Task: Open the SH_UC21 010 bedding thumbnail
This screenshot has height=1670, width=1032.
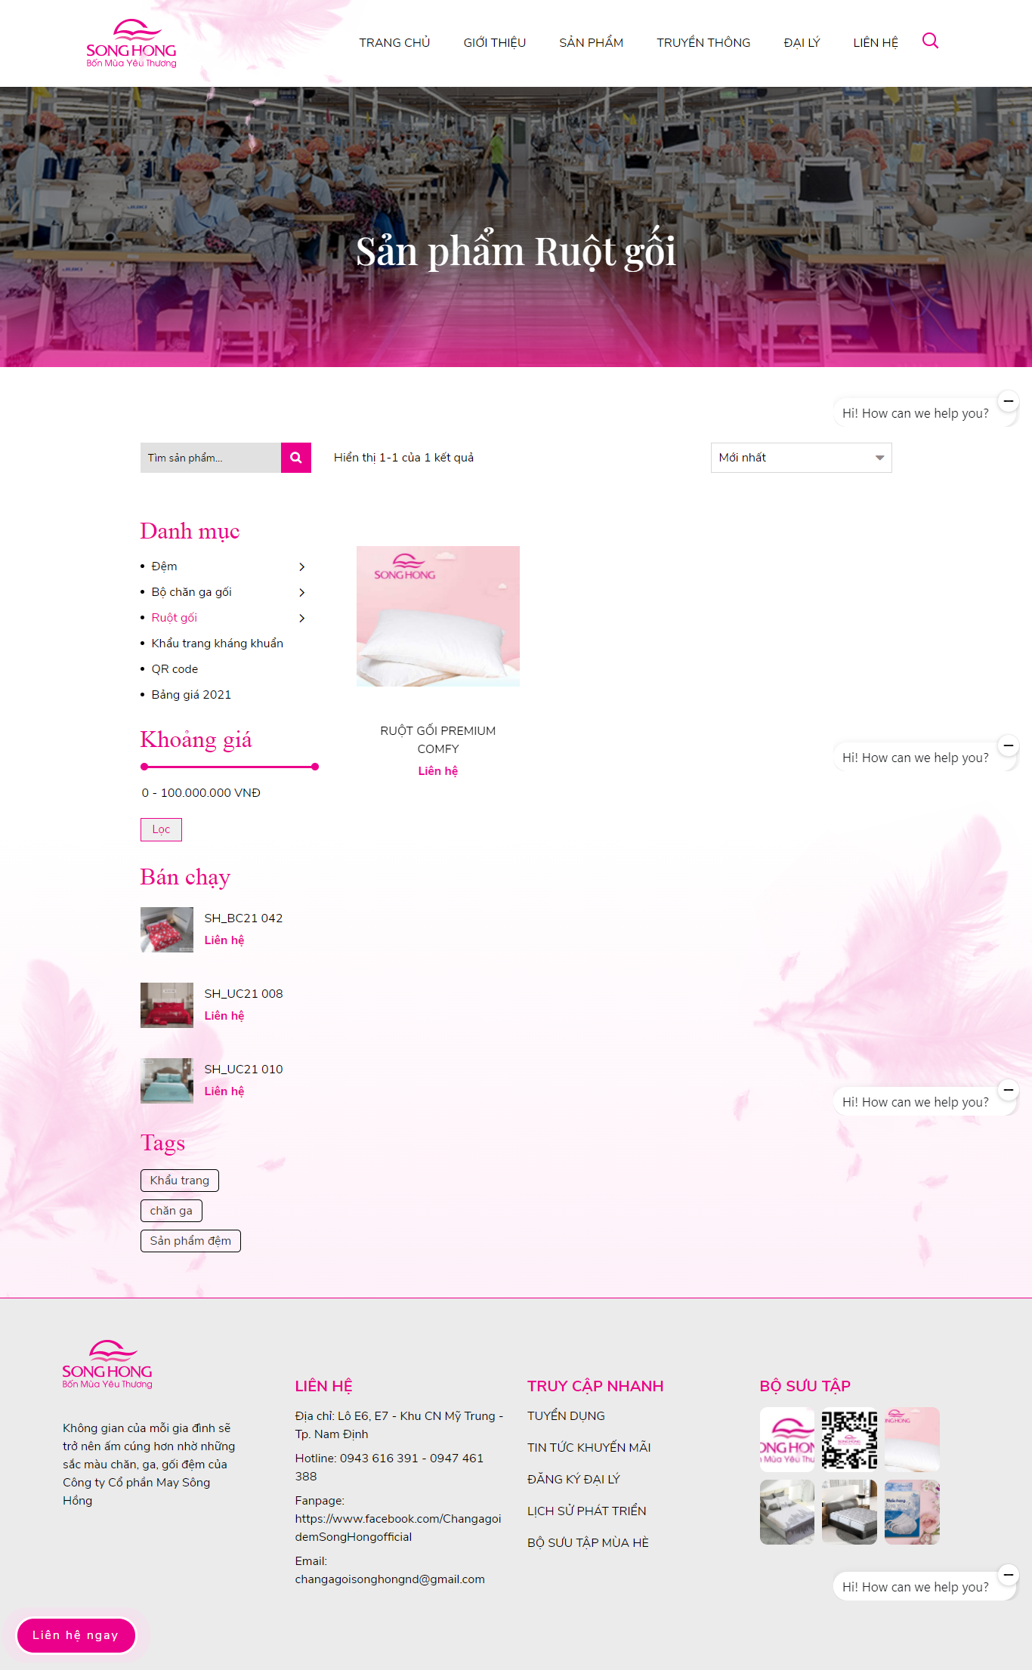Action: tap(167, 1081)
